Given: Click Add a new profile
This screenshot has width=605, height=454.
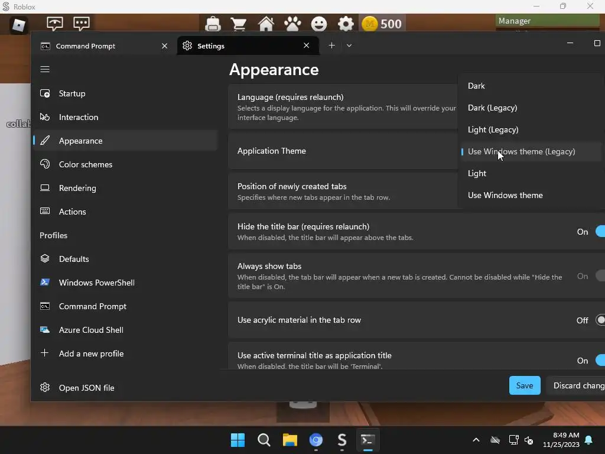Looking at the screenshot, I should tap(125, 354).
